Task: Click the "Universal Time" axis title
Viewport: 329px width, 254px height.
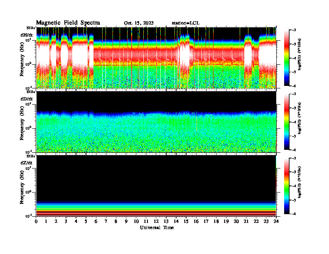Action: (x=157, y=227)
